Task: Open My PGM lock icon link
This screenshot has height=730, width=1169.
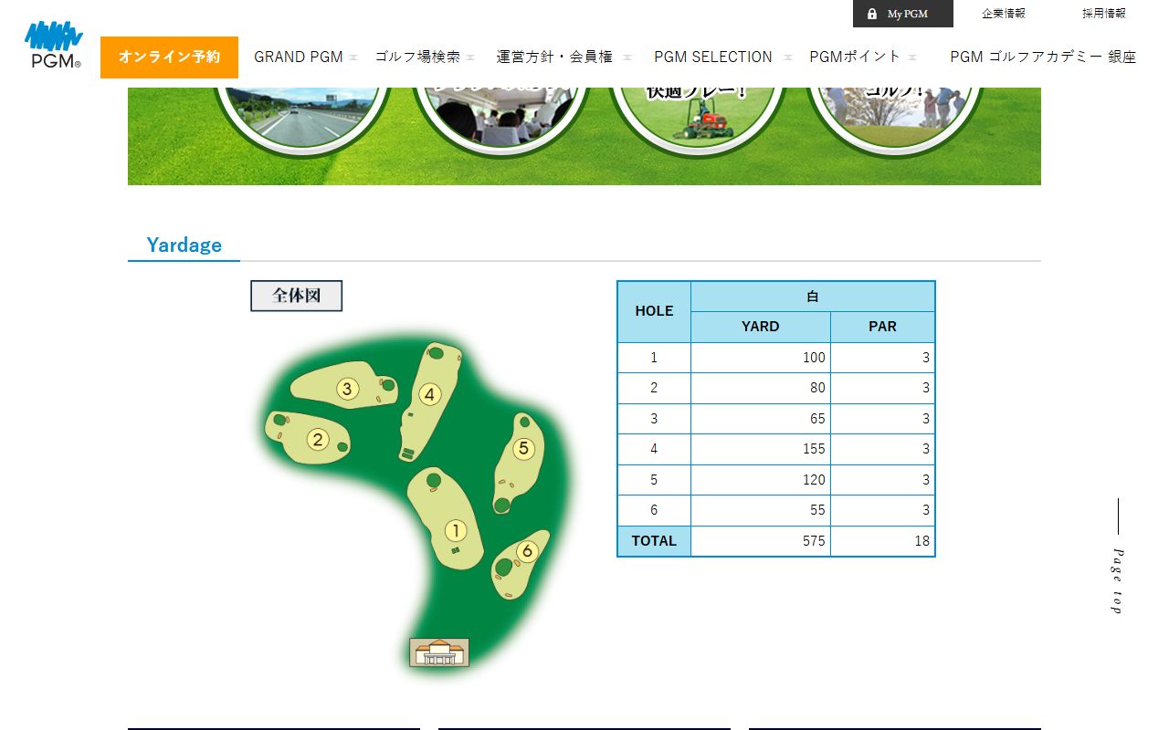Action: coord(902,14)
